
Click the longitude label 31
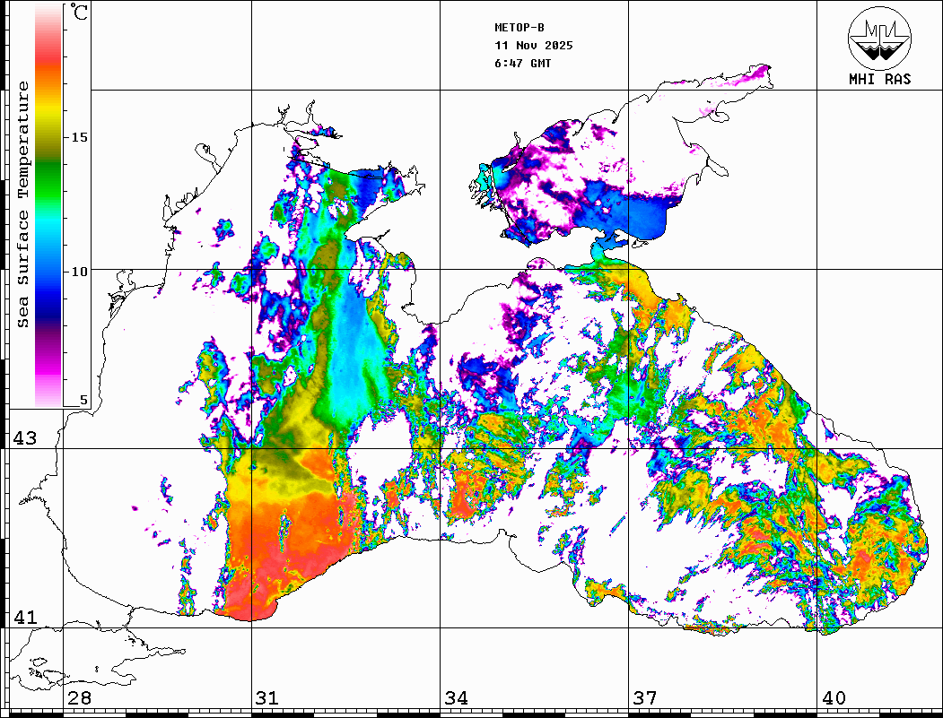266,698
